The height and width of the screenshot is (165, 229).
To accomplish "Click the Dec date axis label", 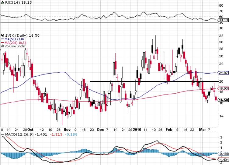I will 100,130.
